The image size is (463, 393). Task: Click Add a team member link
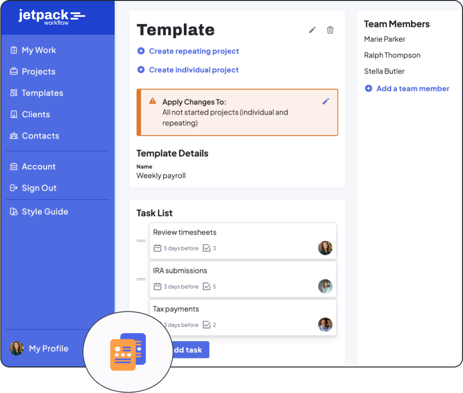tap(412, 88)
